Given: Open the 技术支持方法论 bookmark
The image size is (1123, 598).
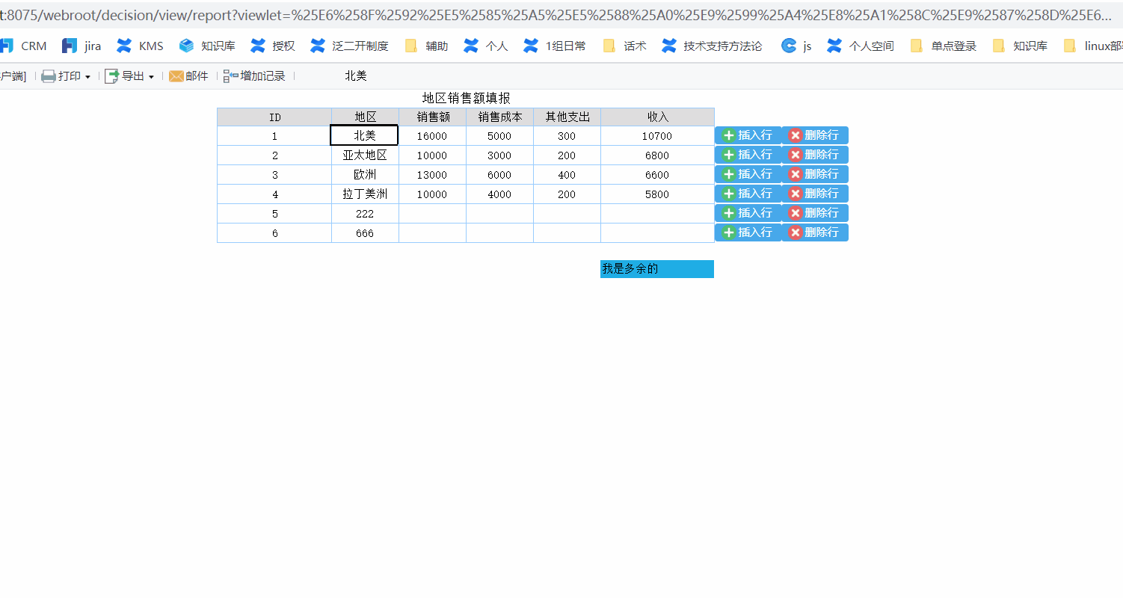Looking at the screenshot, I should [x=712, y=46].
